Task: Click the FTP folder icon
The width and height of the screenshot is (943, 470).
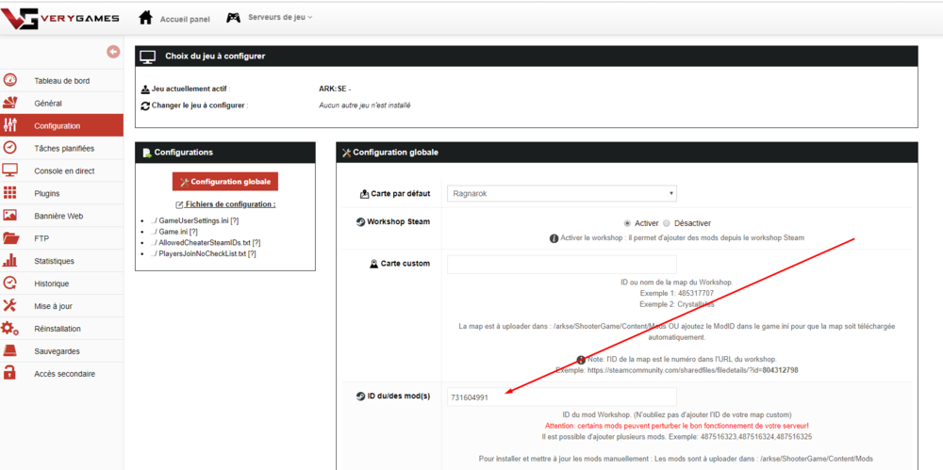Action: point(10,238)
